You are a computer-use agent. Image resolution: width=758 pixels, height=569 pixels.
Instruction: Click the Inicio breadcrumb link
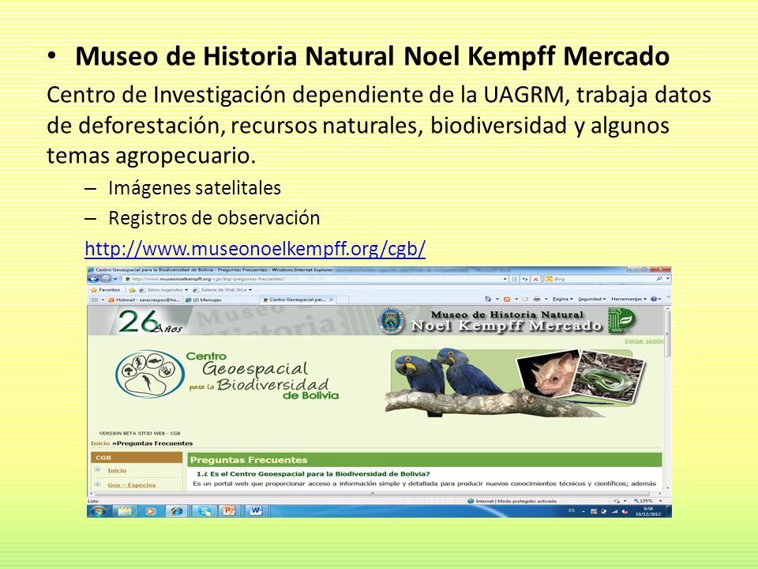tap(100, 443)
